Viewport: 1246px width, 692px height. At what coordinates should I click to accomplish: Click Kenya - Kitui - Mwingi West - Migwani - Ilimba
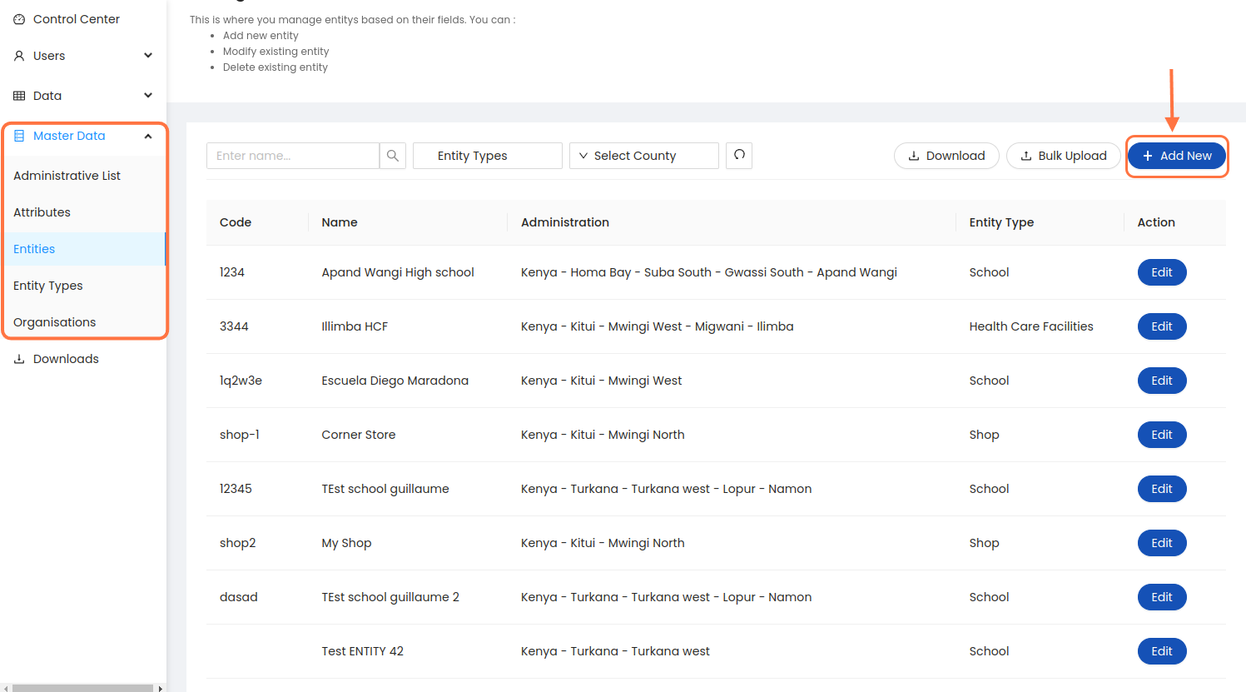pyautogui.click(x=658, y=326)
